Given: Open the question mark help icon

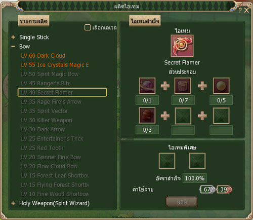Looking at the screenshot, I should click(x=240, y=10).
